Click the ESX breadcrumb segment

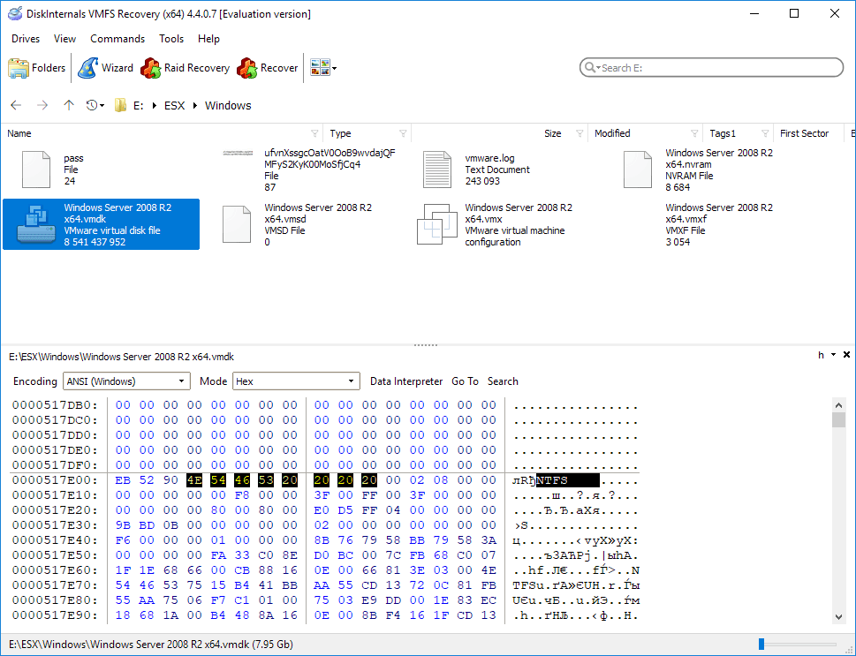click(x=175, y=105)
